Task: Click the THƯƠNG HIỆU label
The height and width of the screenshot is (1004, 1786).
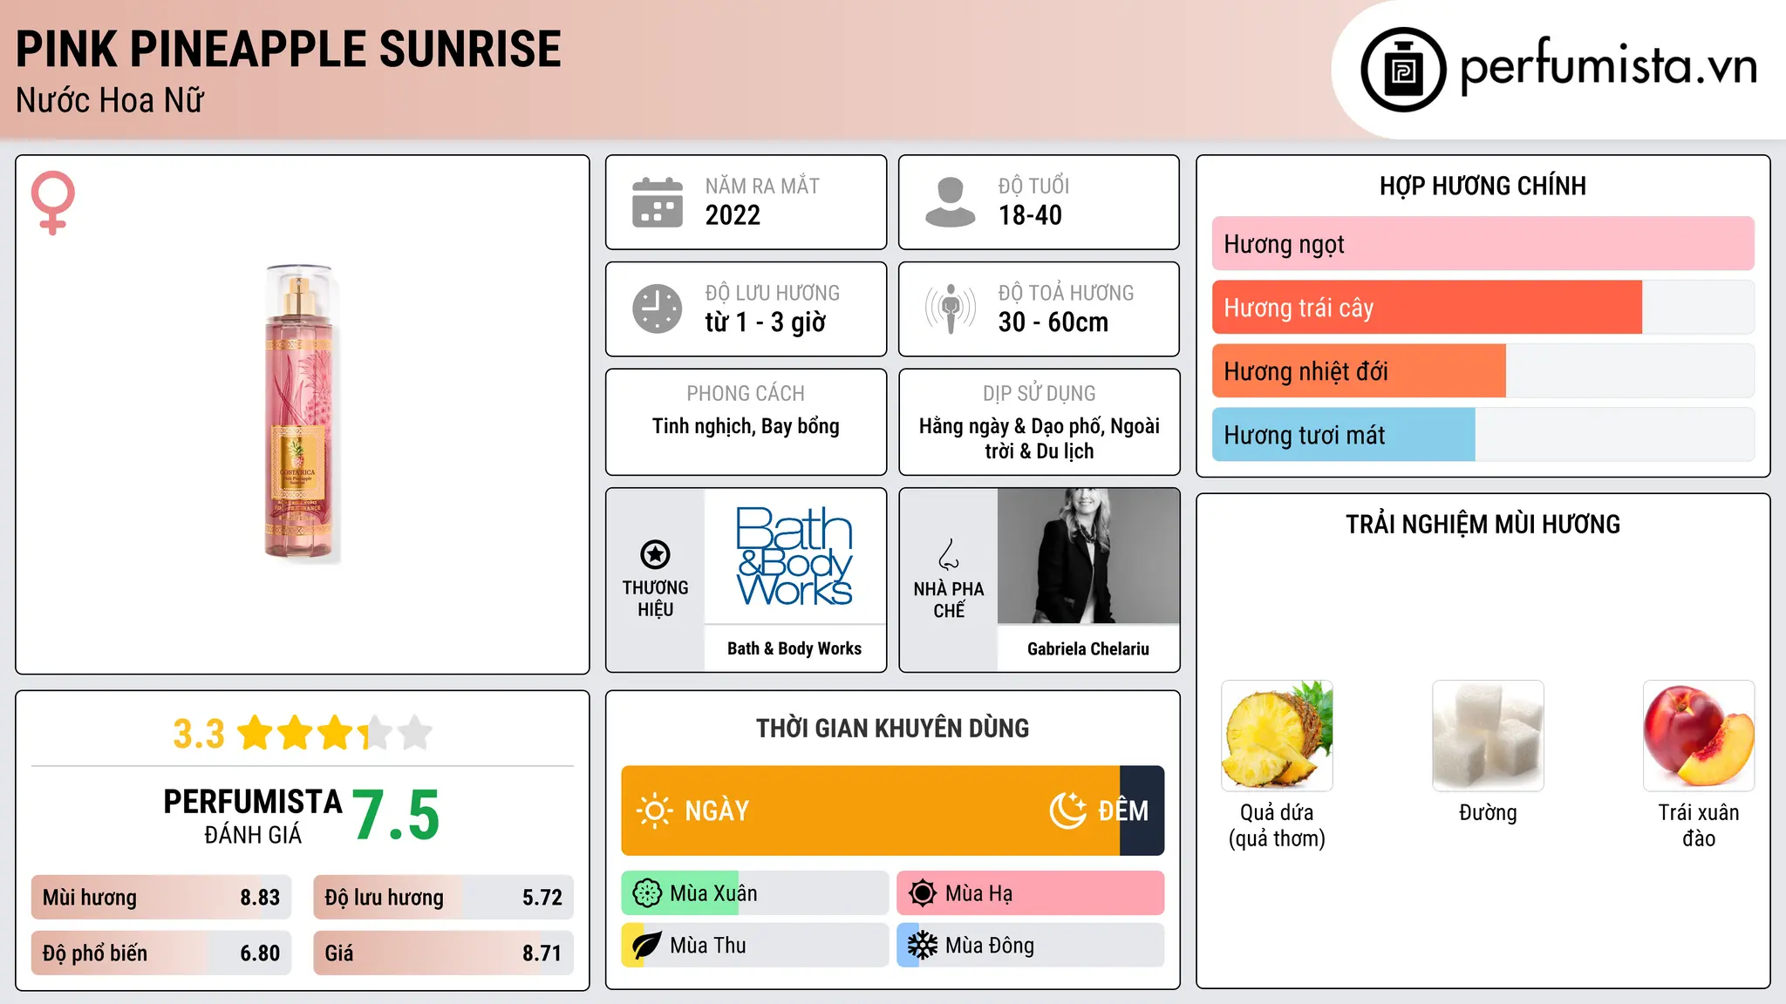Action: point(655,599)
